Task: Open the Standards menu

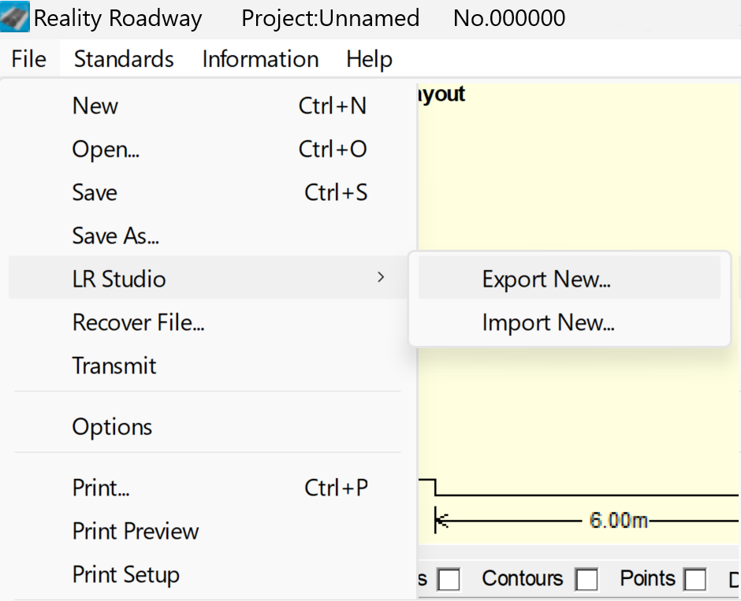Action: click(124, 59)
